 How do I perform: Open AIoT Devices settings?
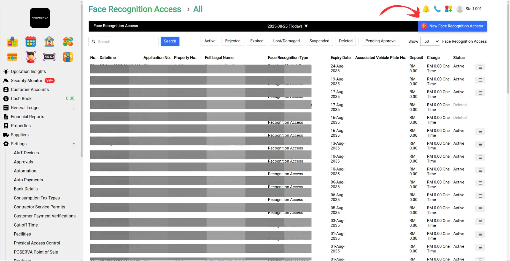(26, 153)
